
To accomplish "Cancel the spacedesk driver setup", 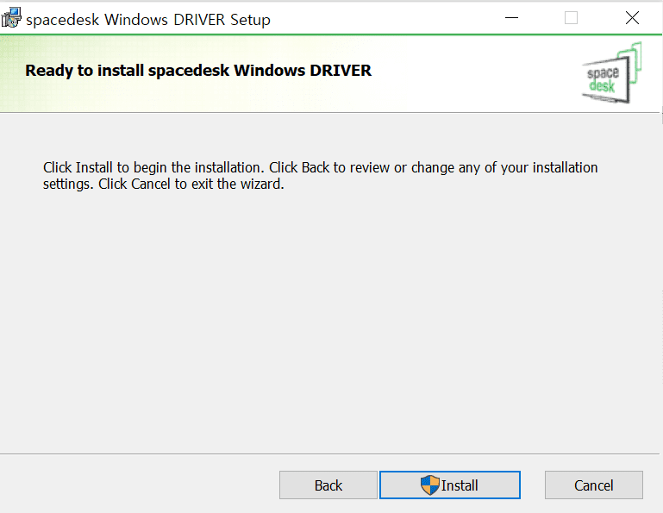I will 594,485.
